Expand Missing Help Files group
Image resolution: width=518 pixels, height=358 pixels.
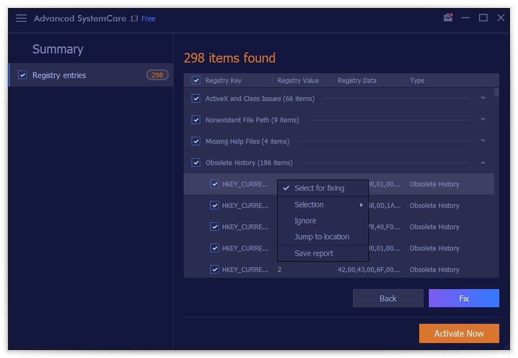483,141
